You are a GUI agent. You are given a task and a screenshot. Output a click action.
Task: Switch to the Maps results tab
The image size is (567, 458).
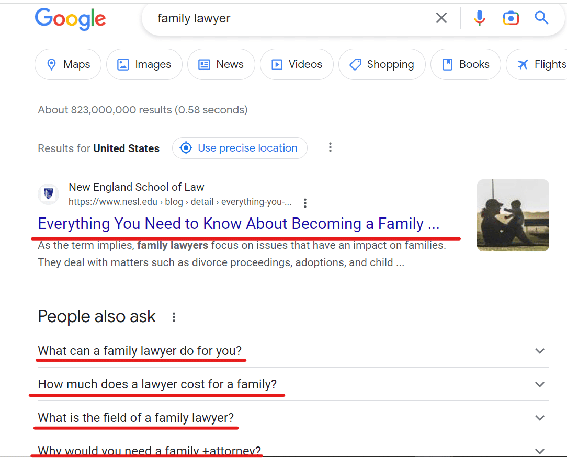[68, 64]
